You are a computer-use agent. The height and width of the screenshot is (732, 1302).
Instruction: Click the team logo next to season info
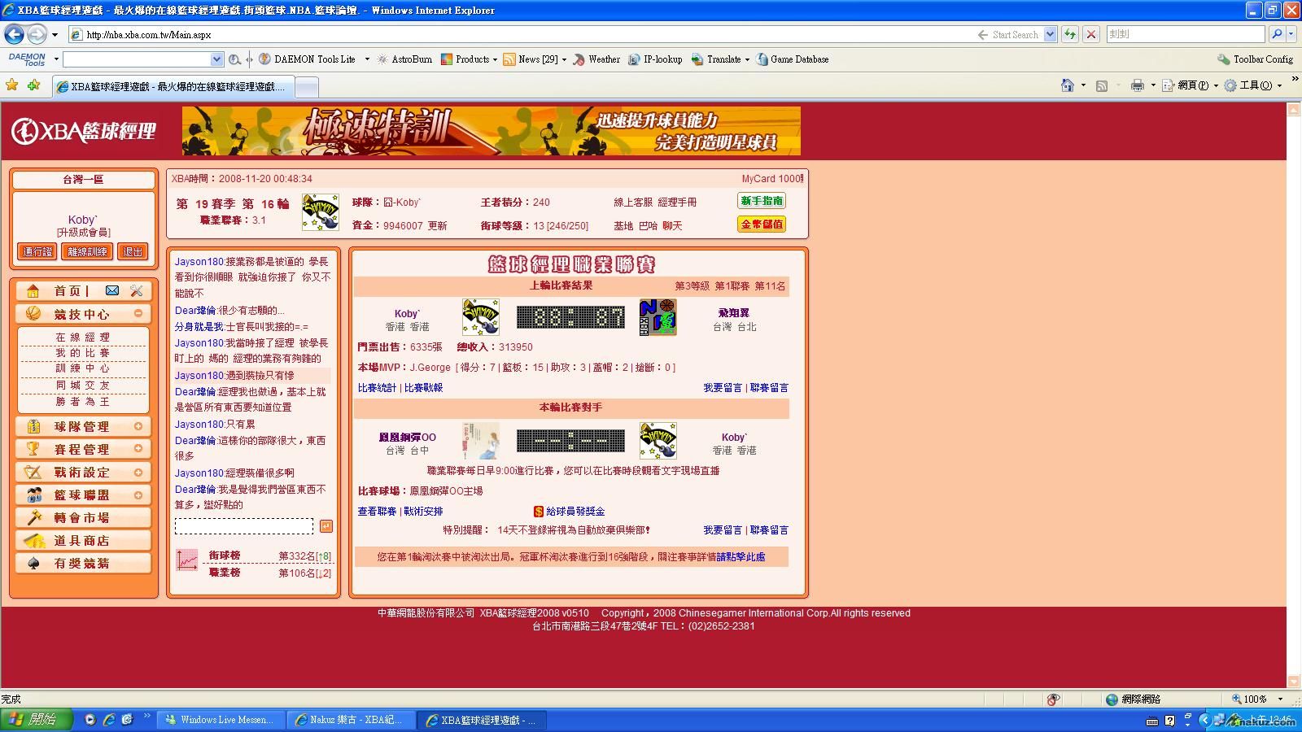pyautogui.click(x=321, y=212)
